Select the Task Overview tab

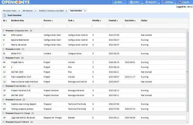(x=76, y=11)
